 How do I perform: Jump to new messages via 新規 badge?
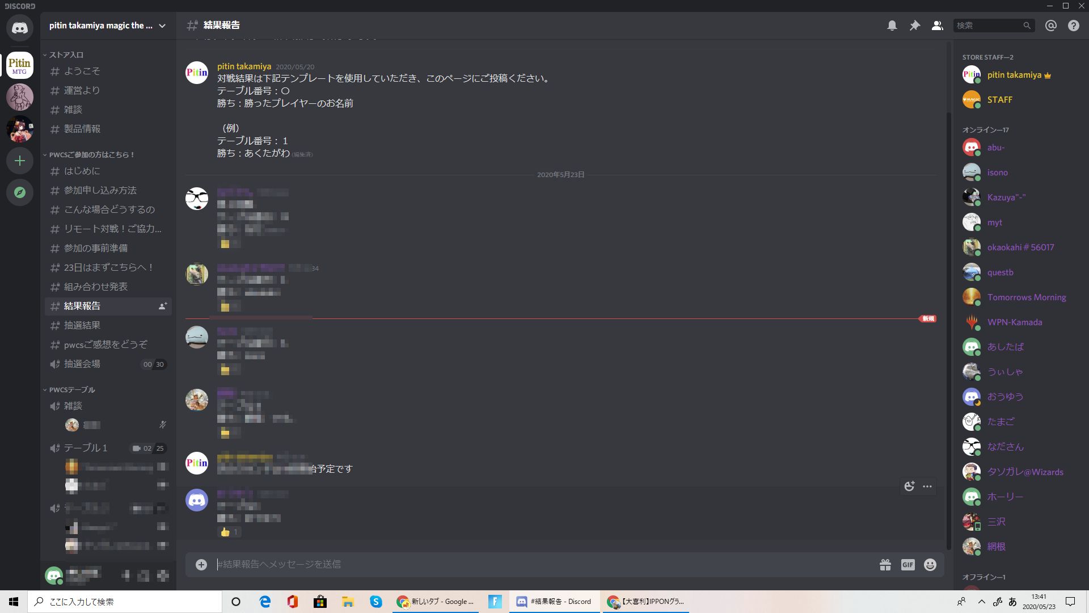point(928,319)
